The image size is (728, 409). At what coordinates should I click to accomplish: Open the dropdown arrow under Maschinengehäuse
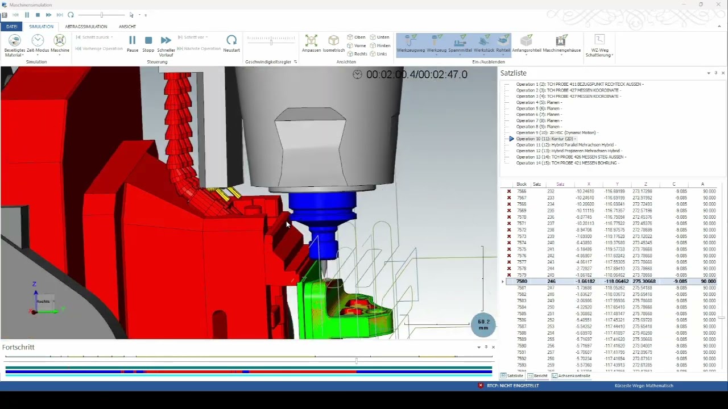click(561, 55)
